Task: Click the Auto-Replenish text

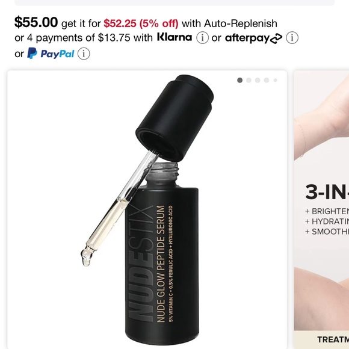Action: [241, 23]
